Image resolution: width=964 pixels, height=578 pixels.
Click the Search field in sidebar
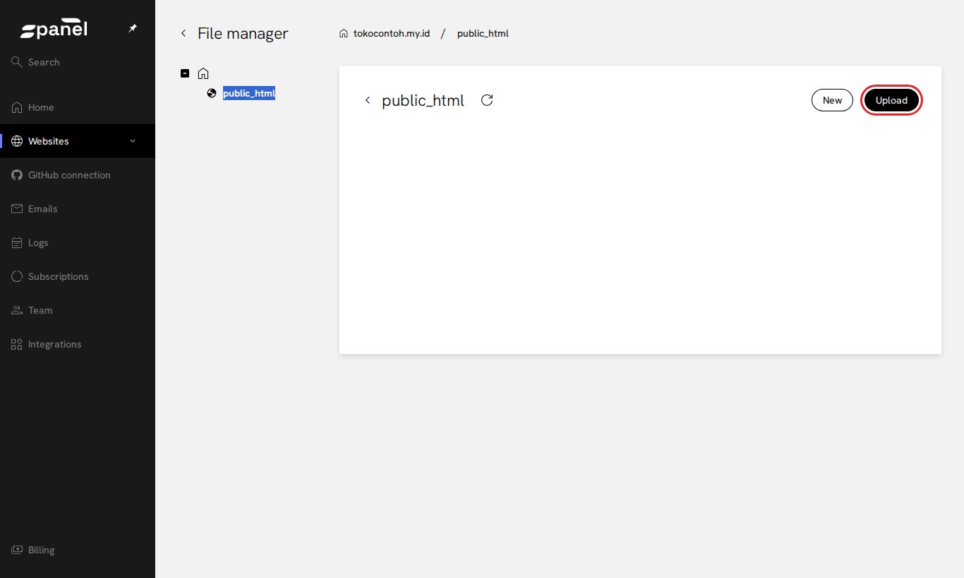click(x=78, y=62)
